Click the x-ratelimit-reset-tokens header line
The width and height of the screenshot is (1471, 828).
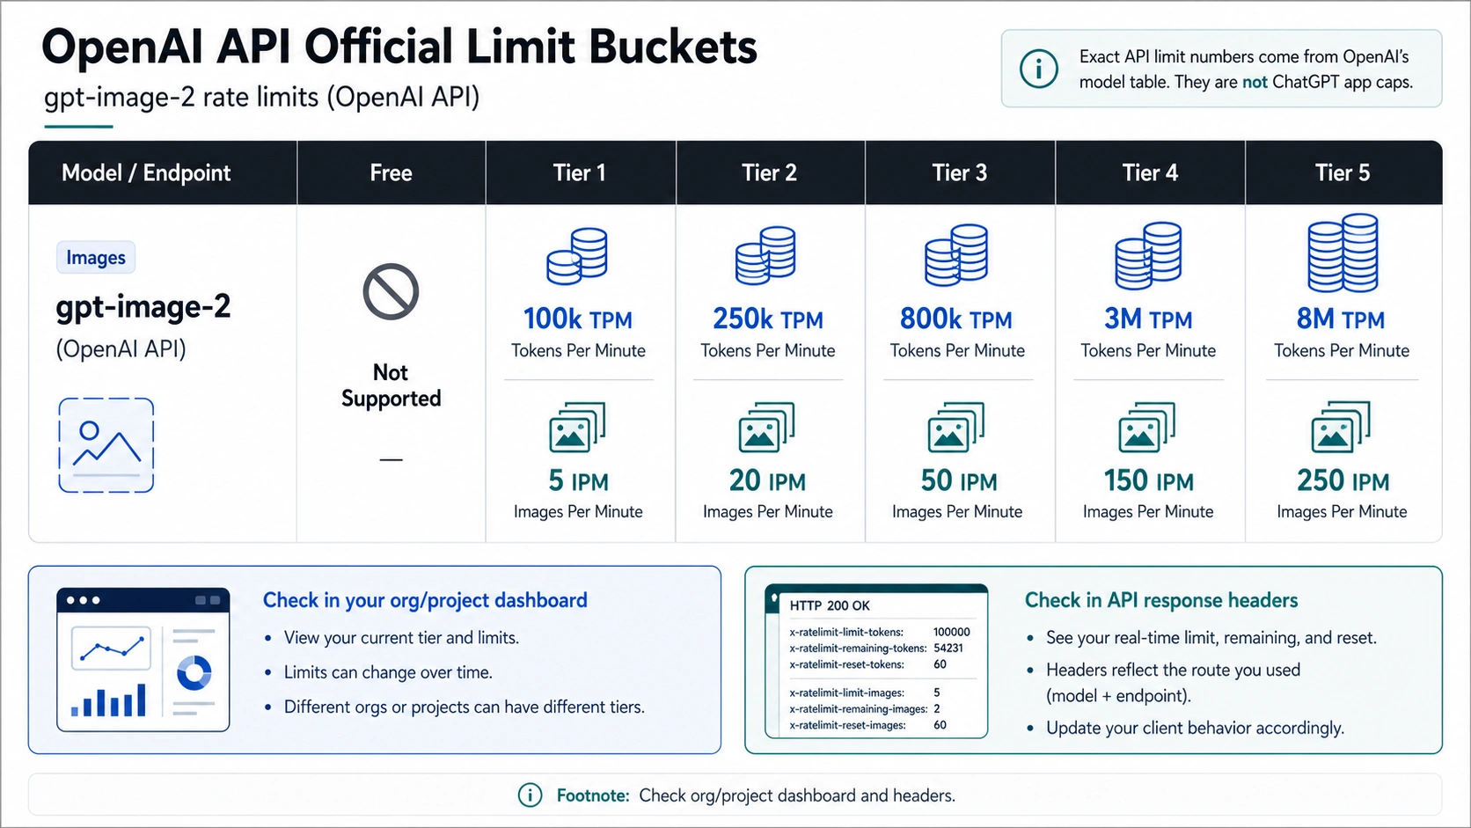pos(868,664)
